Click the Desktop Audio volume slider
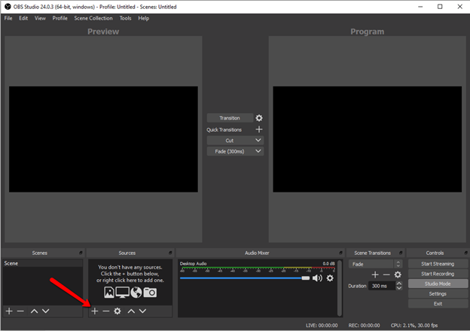 pyautogui.click(x=245, y=278)
